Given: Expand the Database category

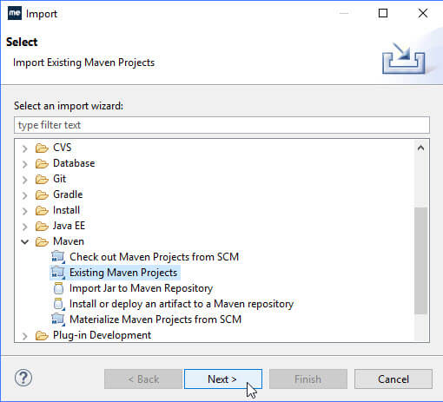Looking at the screenshot, I should (25, 164).
